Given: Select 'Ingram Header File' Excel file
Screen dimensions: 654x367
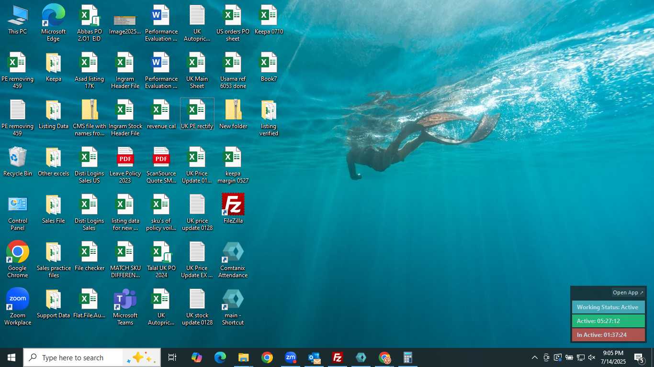Looking at the screenshot, I should 125,70.
